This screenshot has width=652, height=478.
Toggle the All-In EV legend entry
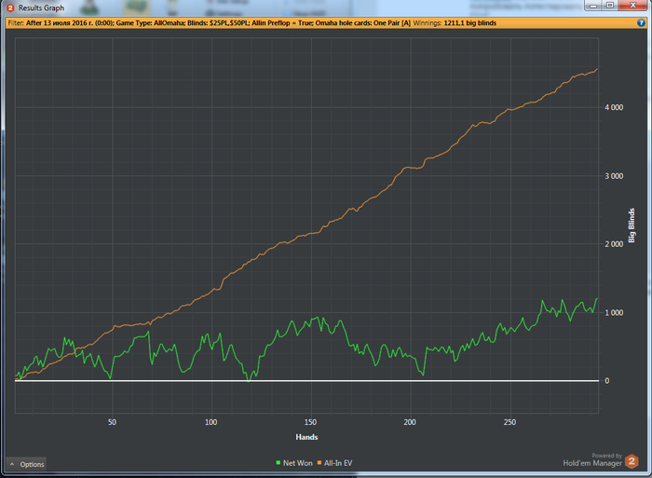pyautogui.click(x=334, y=463)
